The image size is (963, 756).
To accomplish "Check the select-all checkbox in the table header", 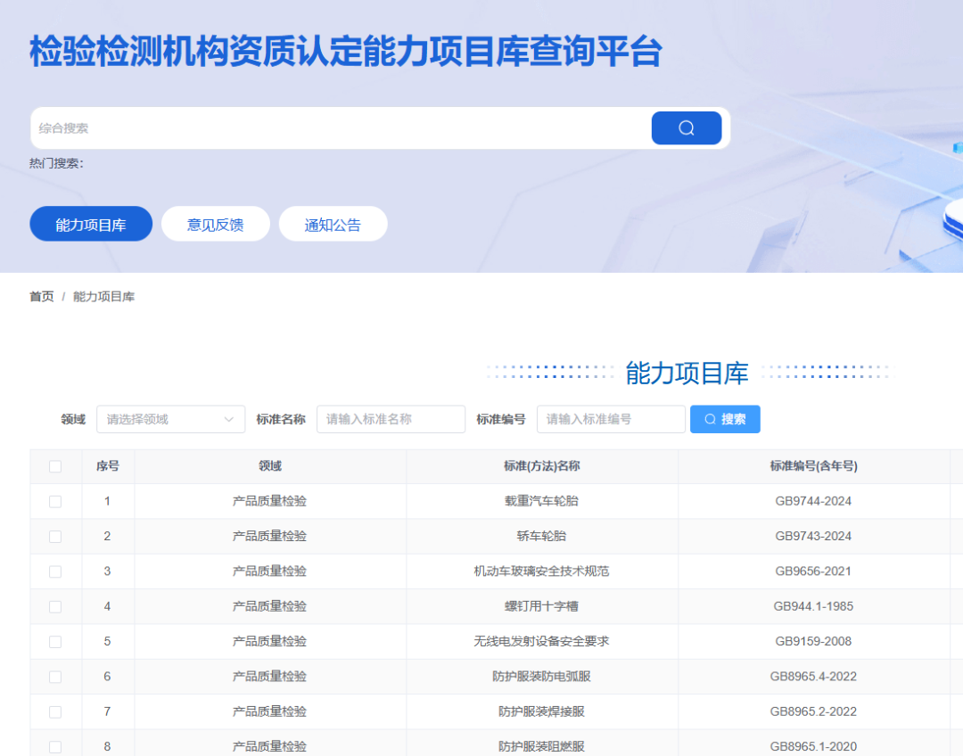I will pos(55,466).
